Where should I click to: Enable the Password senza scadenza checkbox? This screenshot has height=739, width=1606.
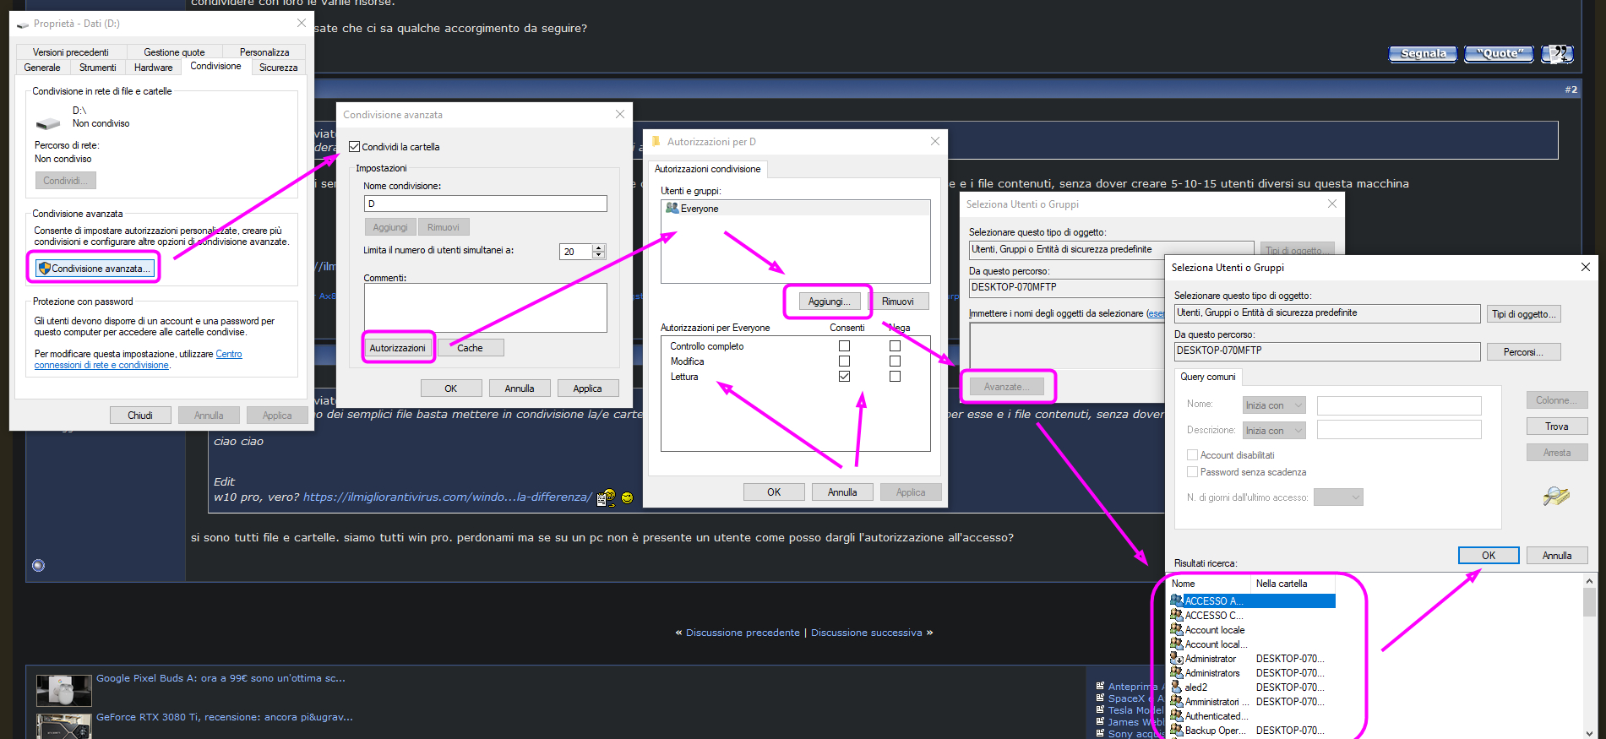pos(1192,472)
